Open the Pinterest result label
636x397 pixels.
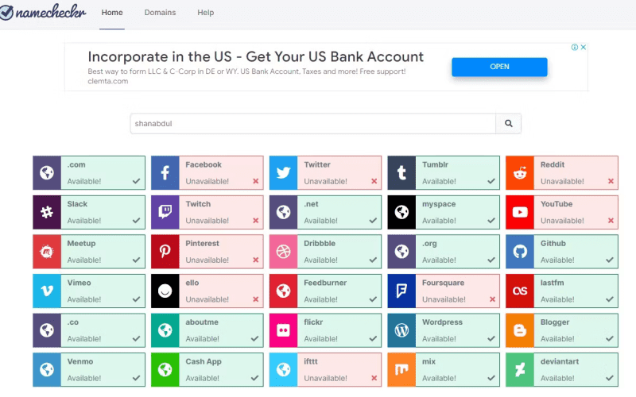coord(202,243)
